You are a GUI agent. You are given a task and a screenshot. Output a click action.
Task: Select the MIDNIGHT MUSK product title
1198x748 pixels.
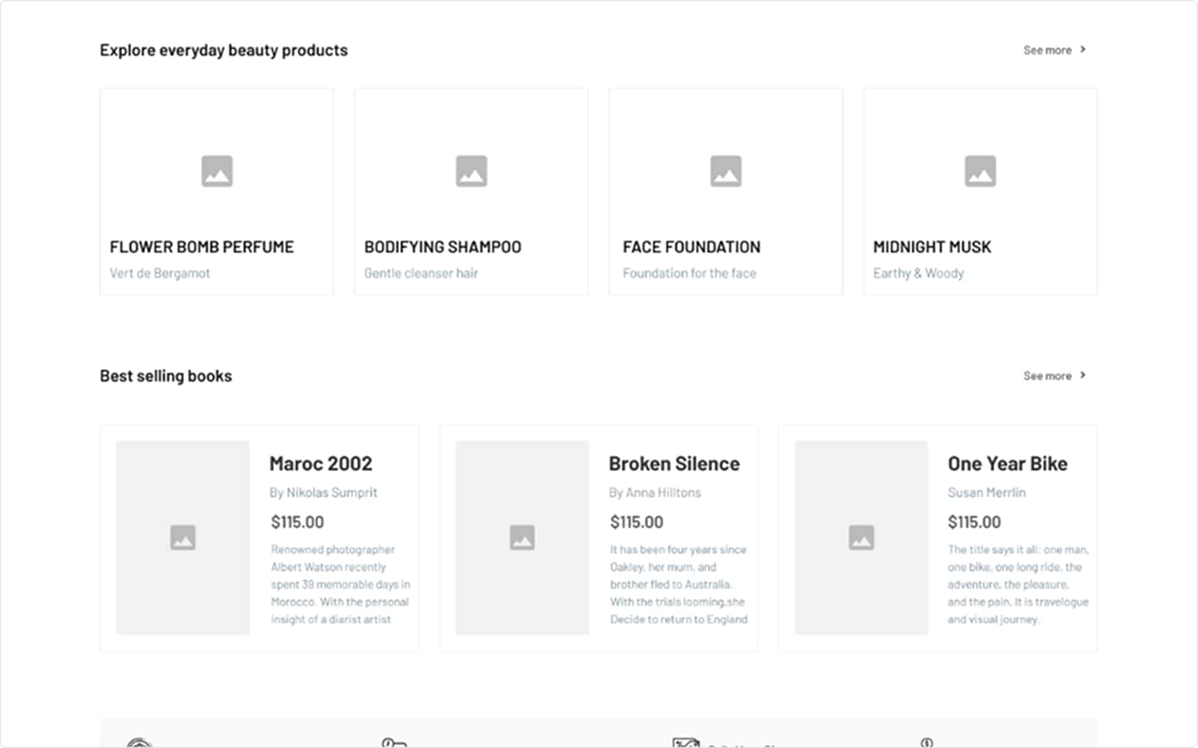point(932,247)
